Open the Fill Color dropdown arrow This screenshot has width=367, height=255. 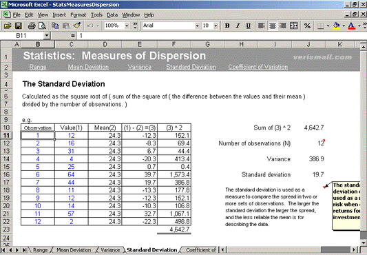344,25
